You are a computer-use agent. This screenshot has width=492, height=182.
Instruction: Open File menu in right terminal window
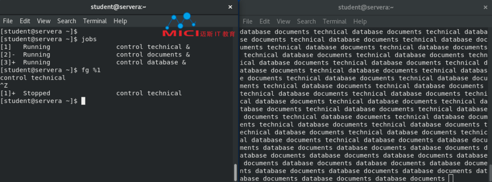247,21
